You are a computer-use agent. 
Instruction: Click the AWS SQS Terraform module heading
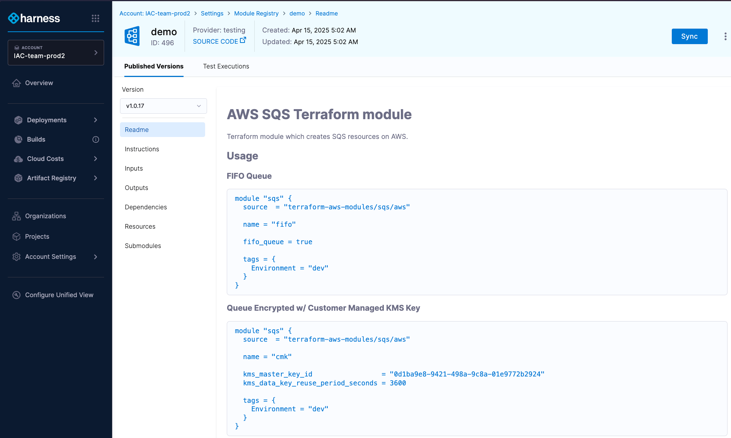coord(319,115)
